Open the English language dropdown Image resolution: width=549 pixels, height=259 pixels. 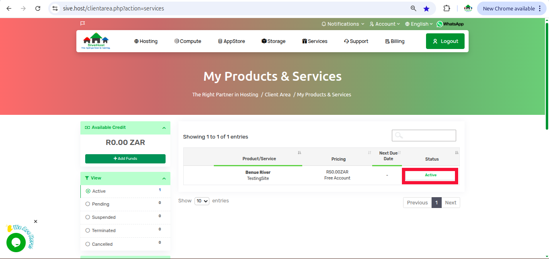(x=419, y=24)
